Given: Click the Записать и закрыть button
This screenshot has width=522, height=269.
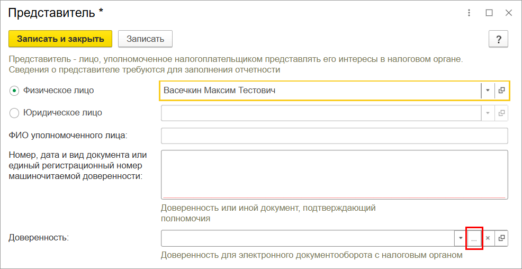Looking at the screenshot, I should [x=60, y=39].
